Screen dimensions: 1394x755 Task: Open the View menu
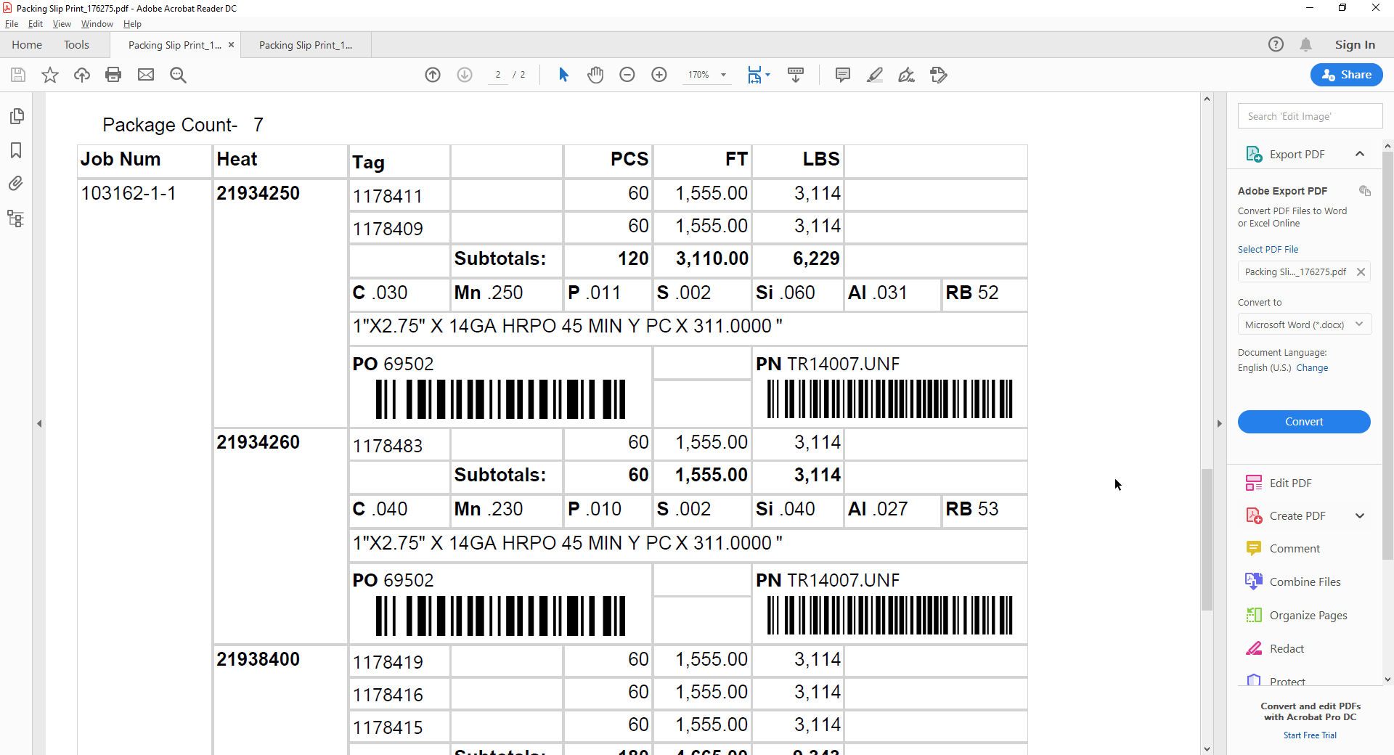tap(62, 24)
